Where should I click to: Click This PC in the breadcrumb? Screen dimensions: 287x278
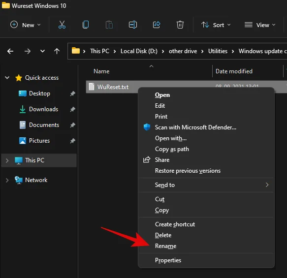(x=99, y=51)
